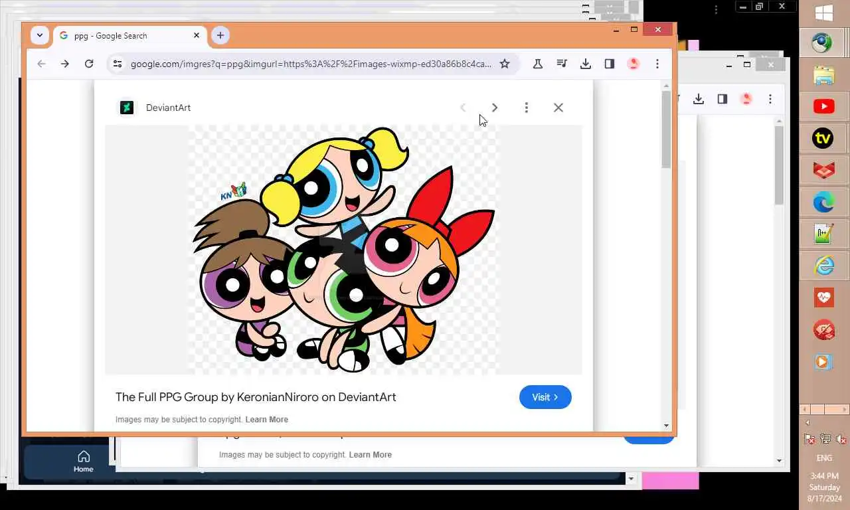Open the profile avatar in front Chrome window
850x510 pixels.
633,64
